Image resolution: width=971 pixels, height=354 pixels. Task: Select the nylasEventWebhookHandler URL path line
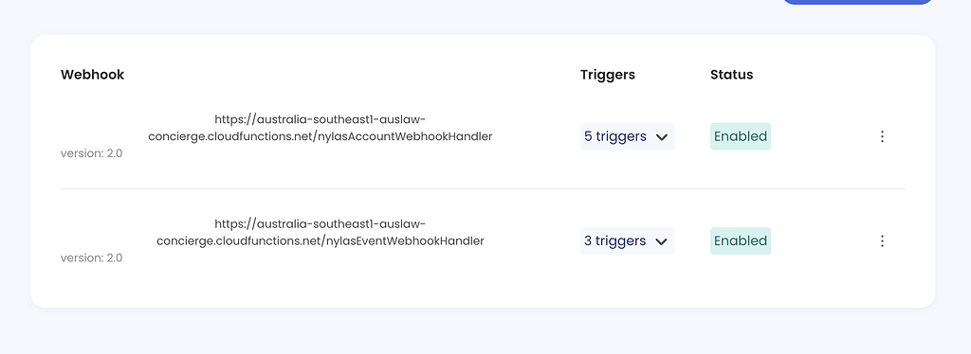pos(321,241)
